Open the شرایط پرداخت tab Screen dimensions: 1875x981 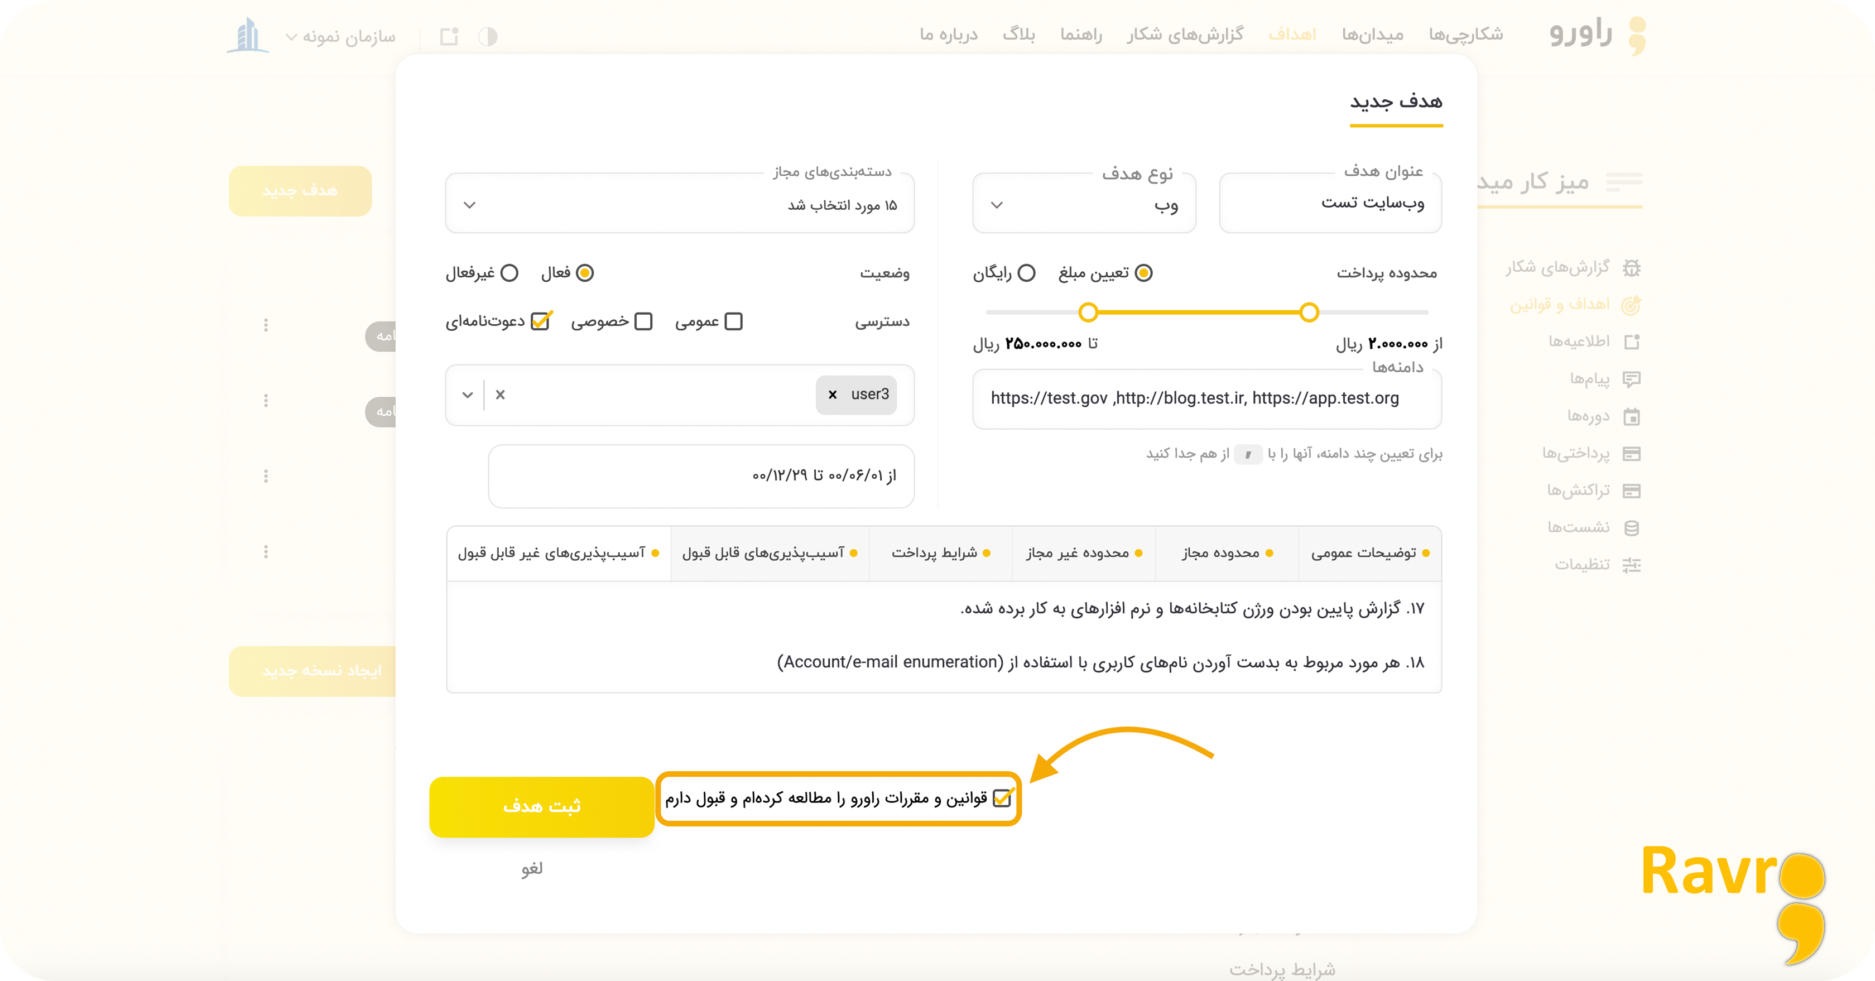(x=941, y=553)
